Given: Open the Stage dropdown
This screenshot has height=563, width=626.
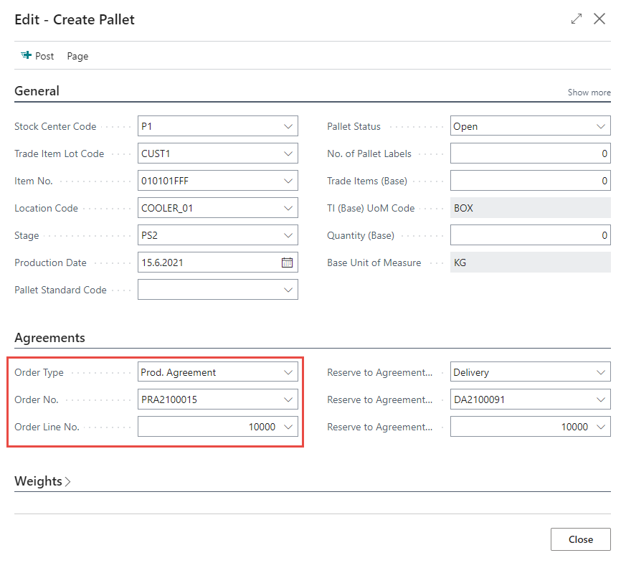Looking at the screenshot, I should point(288,235).
